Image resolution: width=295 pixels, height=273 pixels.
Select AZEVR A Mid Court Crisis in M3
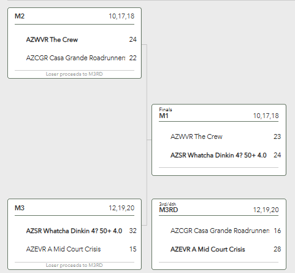pos(63,249)
